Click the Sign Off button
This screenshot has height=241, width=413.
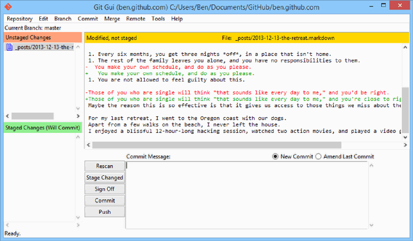[x=105, y=189]
